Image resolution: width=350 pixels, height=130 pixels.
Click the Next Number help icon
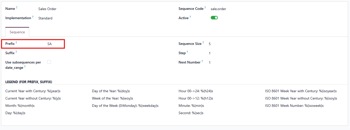202,61
